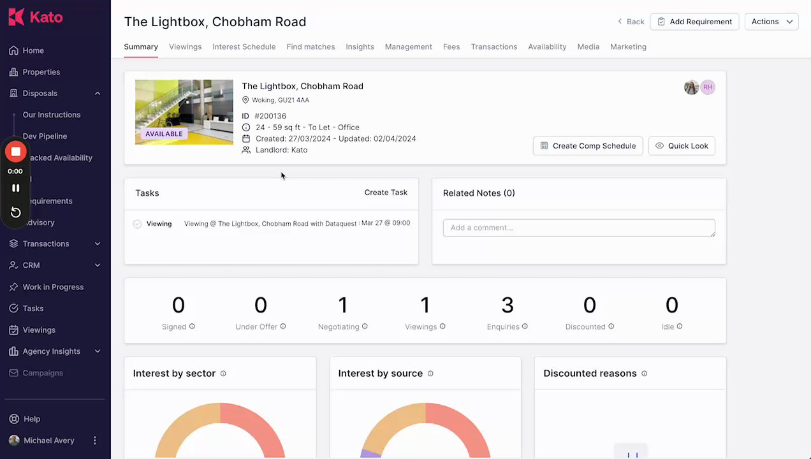Pause the screen recording
Viewport: 811px width, 459px height.
click(16, 188)
